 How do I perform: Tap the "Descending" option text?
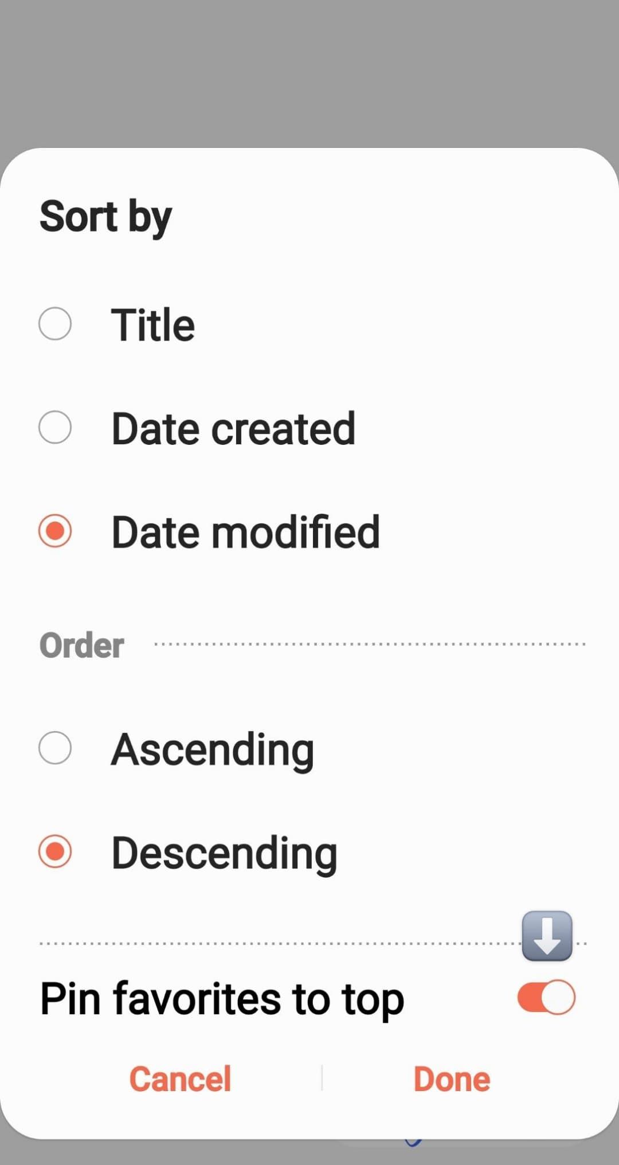click(224, 854)
